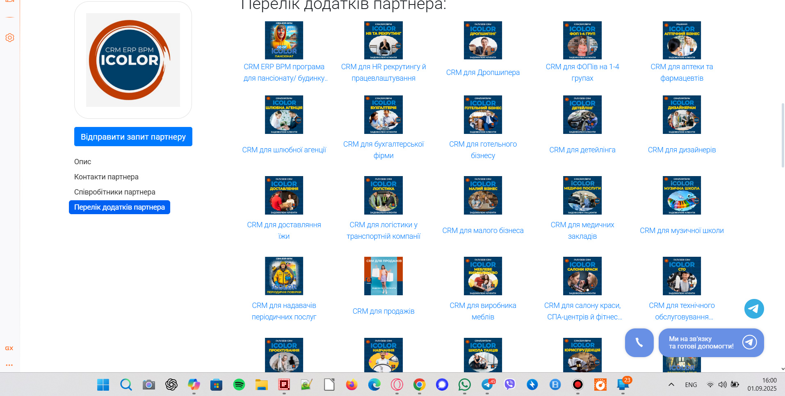The image size is (785, 396).
Task: Open the food delivery app image
Action: click(x=284, y=195)
